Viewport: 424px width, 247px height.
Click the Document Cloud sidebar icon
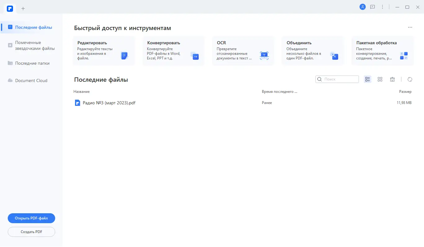click(10, 80)
